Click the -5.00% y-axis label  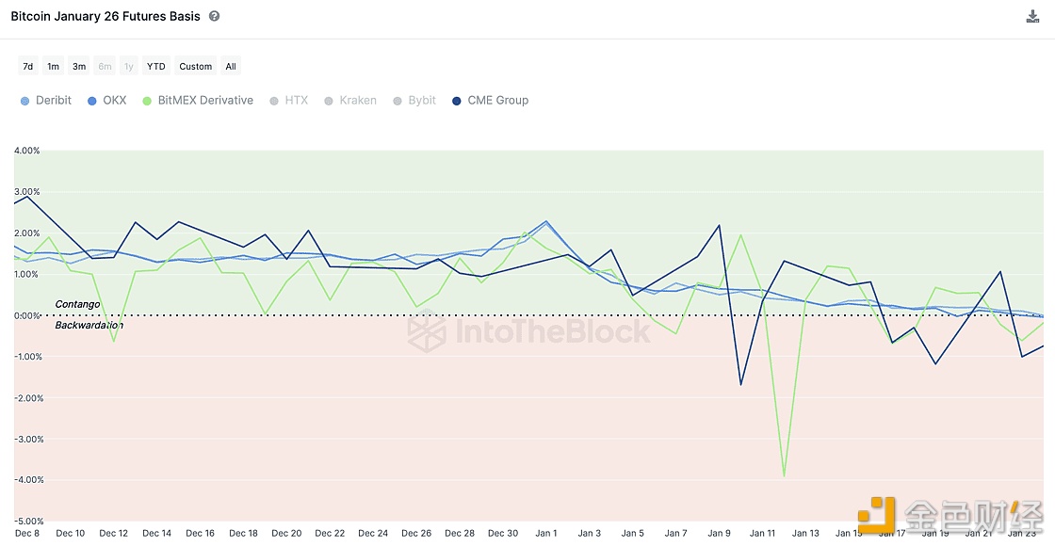pos(27,522)
